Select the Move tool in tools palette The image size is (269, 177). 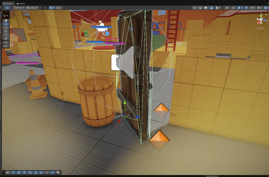coord(6,24)
